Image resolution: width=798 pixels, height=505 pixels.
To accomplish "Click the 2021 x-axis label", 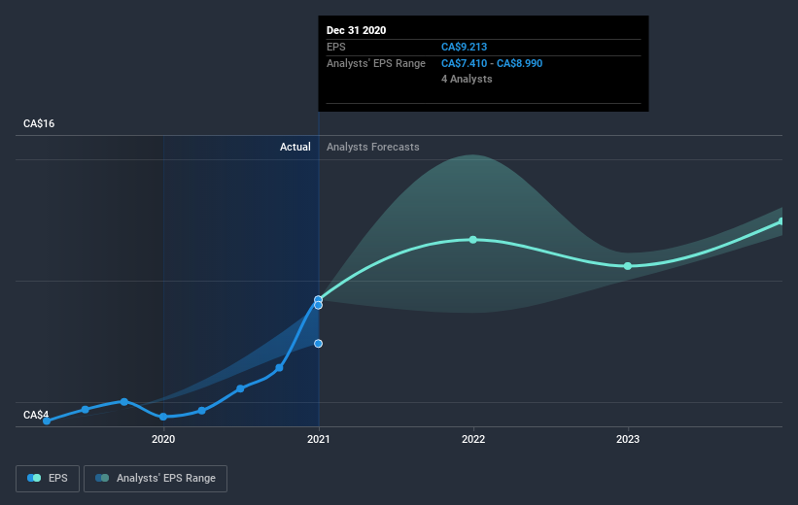I will [x=318, y=439].
